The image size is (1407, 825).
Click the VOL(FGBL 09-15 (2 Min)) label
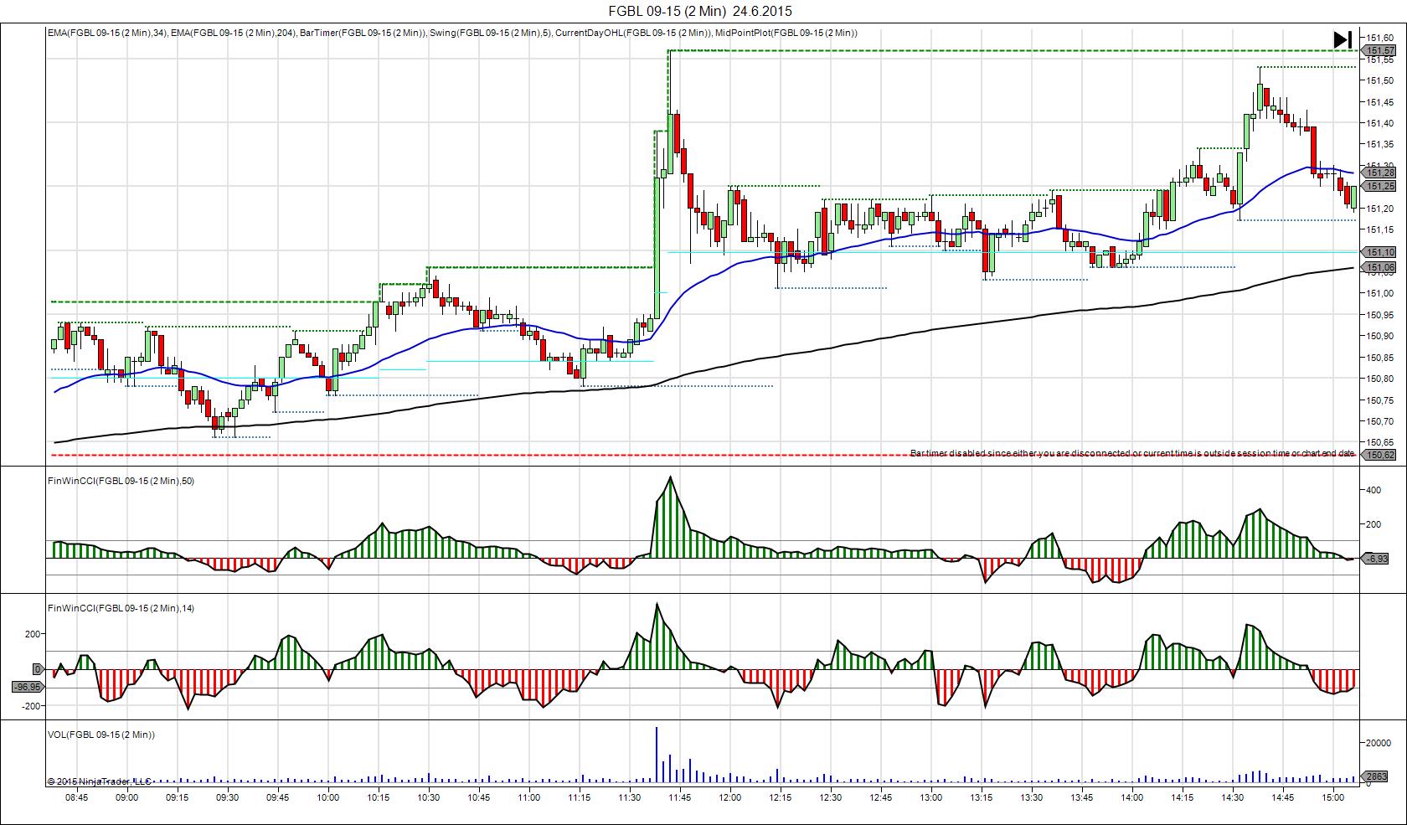point(101,735)
